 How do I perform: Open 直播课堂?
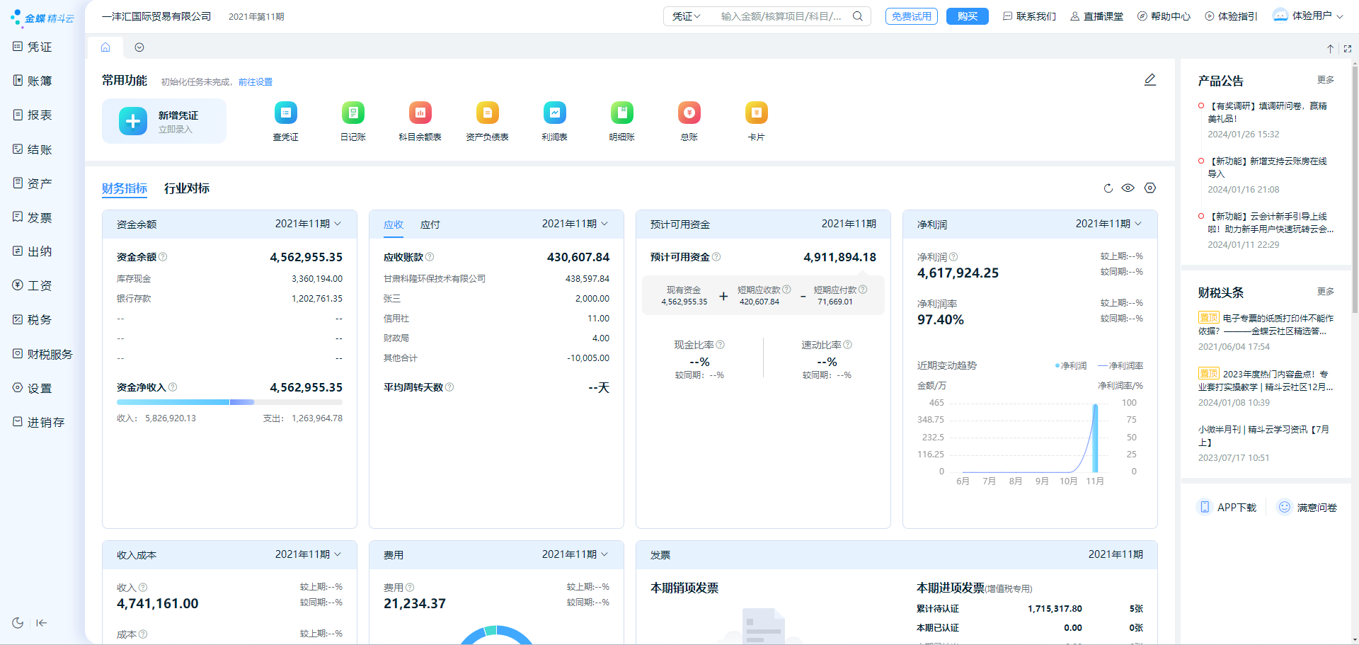pyautogui.click(x=1096, y=16)
